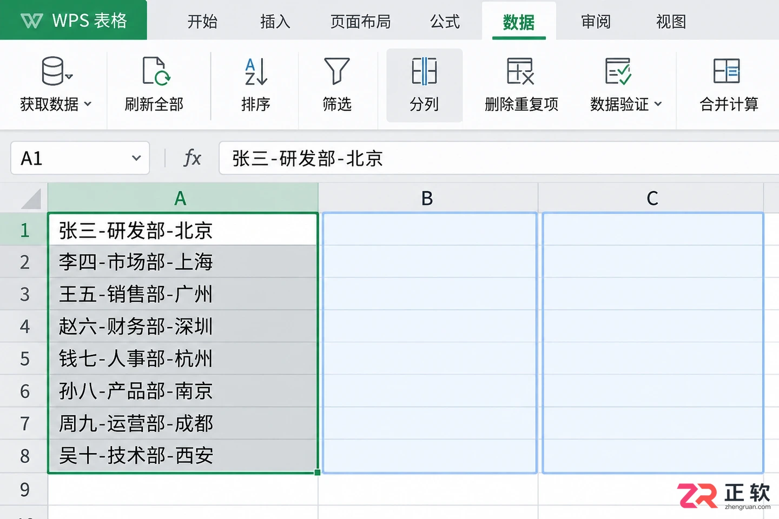Open the 页面布局 tab
Image resolution: width=779 pixels, height=519 pixels.
point(361,22)
